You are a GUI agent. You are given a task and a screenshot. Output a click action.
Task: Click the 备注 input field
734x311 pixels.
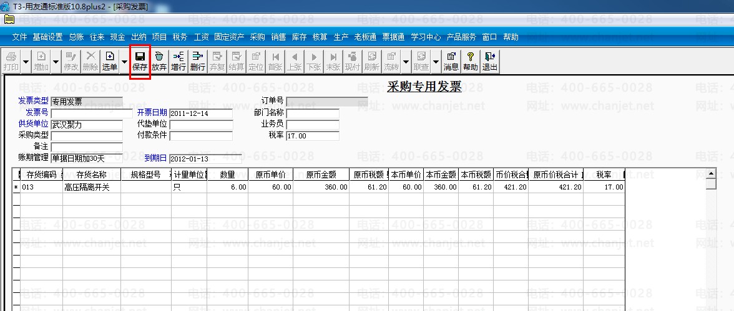click(87, 147)
